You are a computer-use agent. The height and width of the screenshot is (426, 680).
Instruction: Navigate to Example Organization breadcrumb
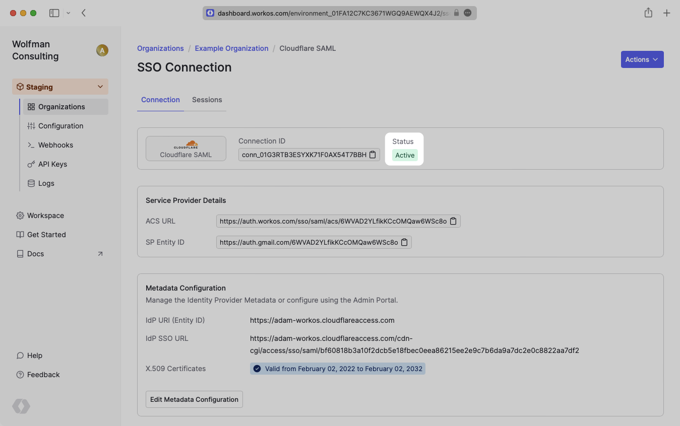point(231,48)
